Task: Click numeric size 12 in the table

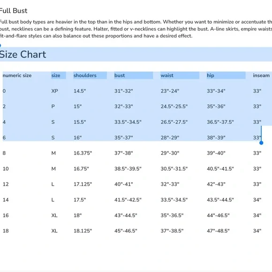Action: pyautogui.click(x=6, y=184)
